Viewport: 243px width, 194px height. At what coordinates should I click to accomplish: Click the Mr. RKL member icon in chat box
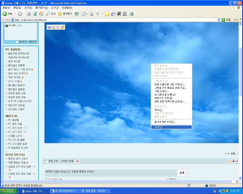click(6, 25)
